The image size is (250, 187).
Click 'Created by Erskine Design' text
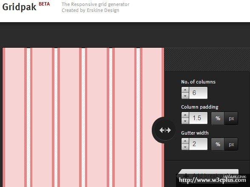click(x=91, y=10)
